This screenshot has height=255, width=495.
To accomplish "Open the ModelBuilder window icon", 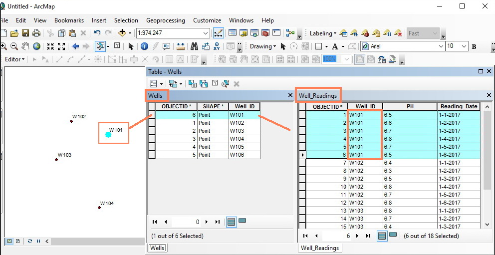I will coord(290,33).
